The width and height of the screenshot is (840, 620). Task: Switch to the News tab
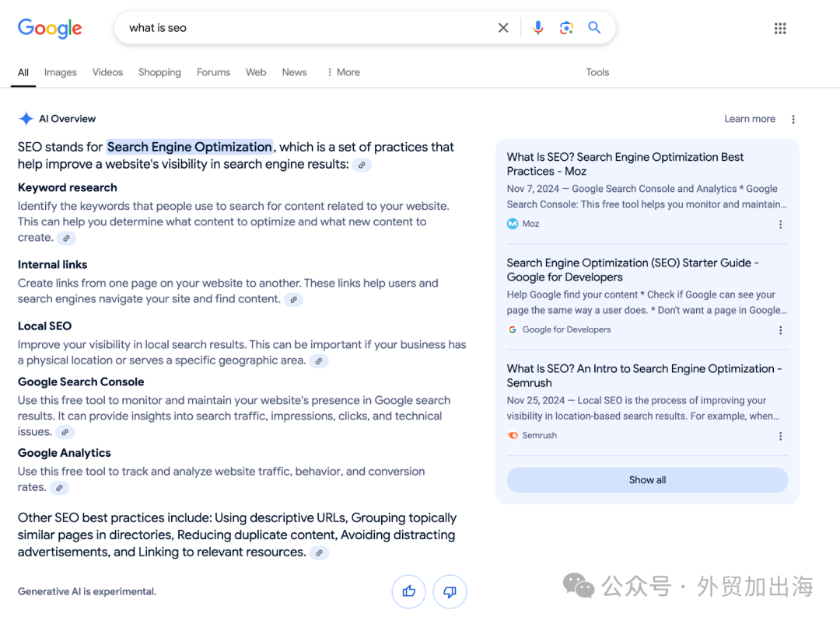(295, 72)
